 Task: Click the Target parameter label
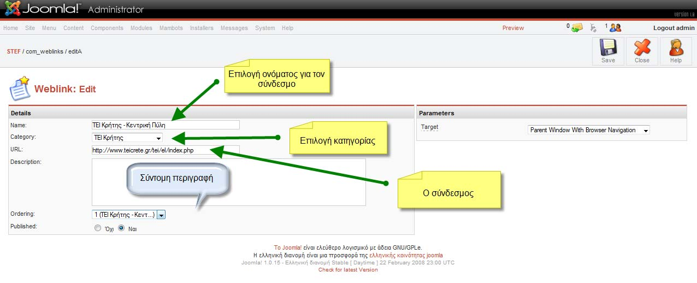(x=429, y=127)
